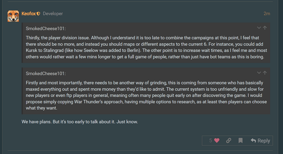The image size is (283, 154).
Task: Click the Developer user title
Action: (53, 14)
